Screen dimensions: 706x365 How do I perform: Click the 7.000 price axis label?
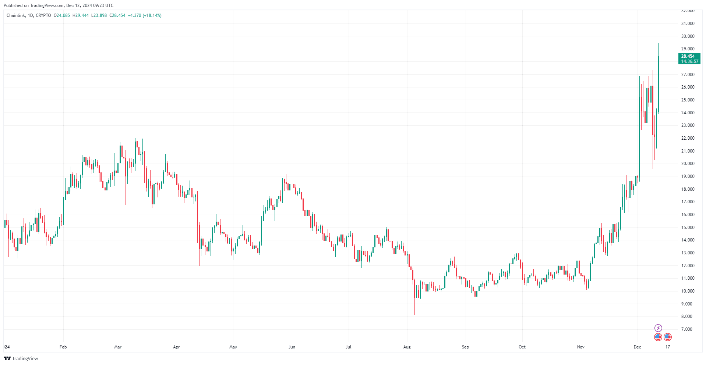pyautogui.click(x=686, y=329)
